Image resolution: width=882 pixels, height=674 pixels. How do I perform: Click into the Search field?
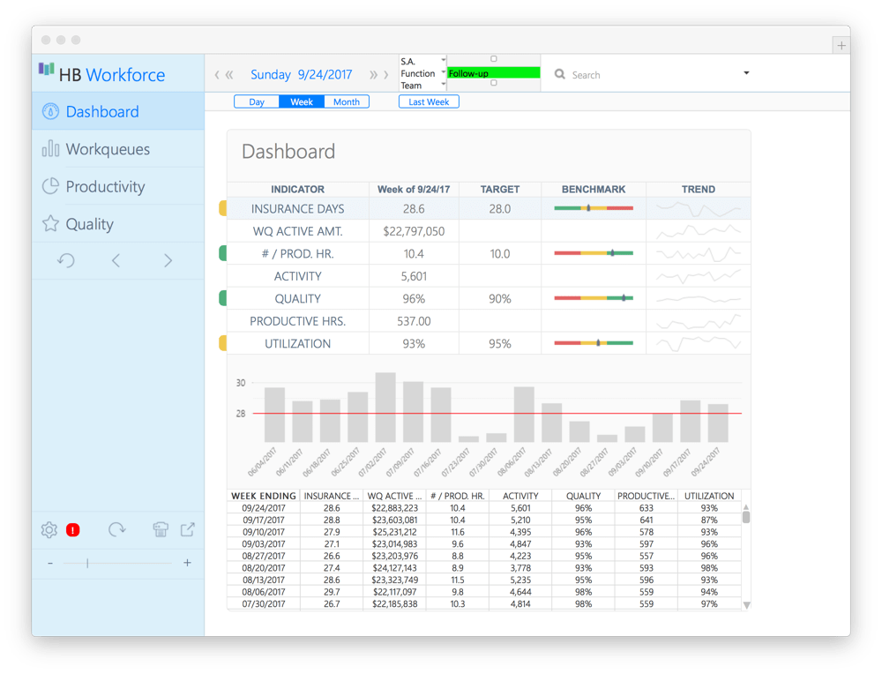click(653, 75)
